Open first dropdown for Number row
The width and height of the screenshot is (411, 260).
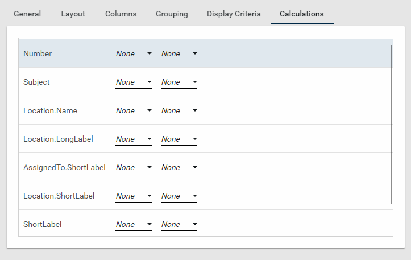click(x=134, y=54)
